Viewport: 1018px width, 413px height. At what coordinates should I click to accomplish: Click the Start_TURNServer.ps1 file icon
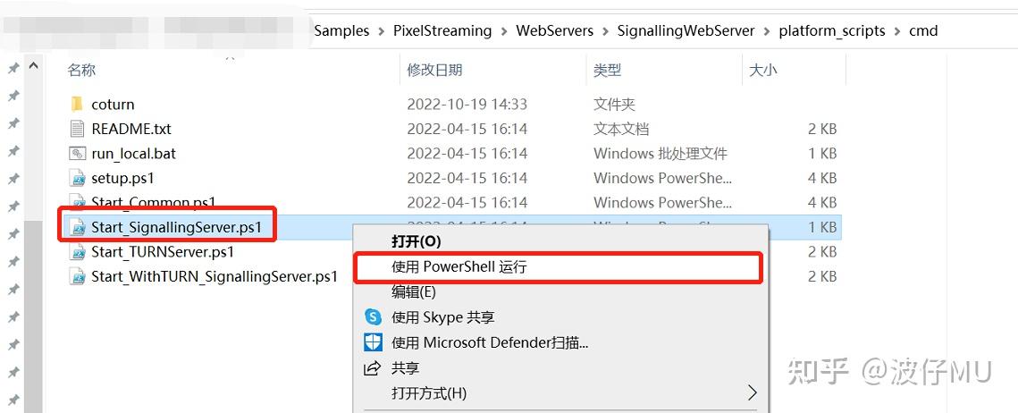(x=77, y=252)
